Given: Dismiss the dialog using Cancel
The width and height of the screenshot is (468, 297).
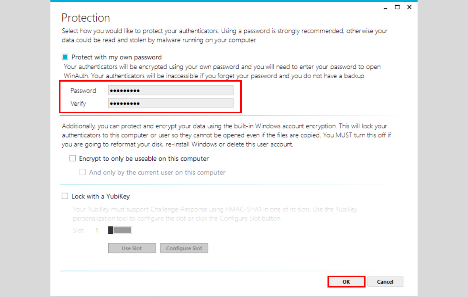Looking at the screenshot, I should point(385,282).
